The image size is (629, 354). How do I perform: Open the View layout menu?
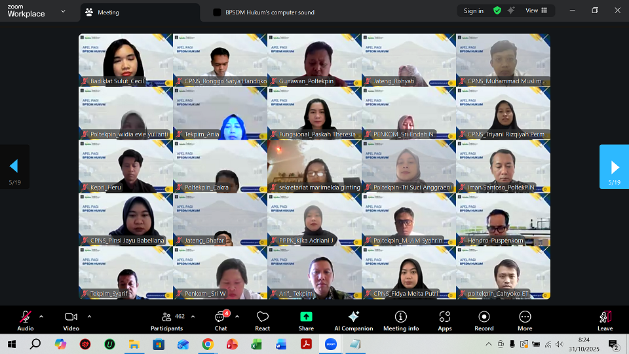point(536,10)
